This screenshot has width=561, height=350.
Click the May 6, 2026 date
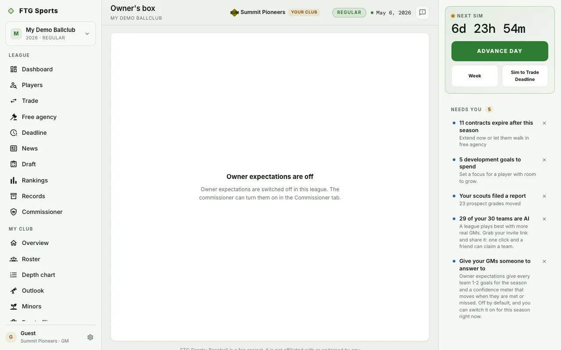pos(394,13)
